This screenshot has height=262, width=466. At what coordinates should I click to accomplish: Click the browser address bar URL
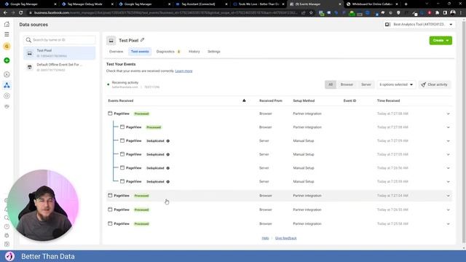165,13
